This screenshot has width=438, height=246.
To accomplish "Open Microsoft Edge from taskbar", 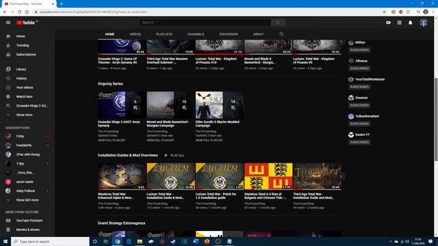I will [129, 241].
